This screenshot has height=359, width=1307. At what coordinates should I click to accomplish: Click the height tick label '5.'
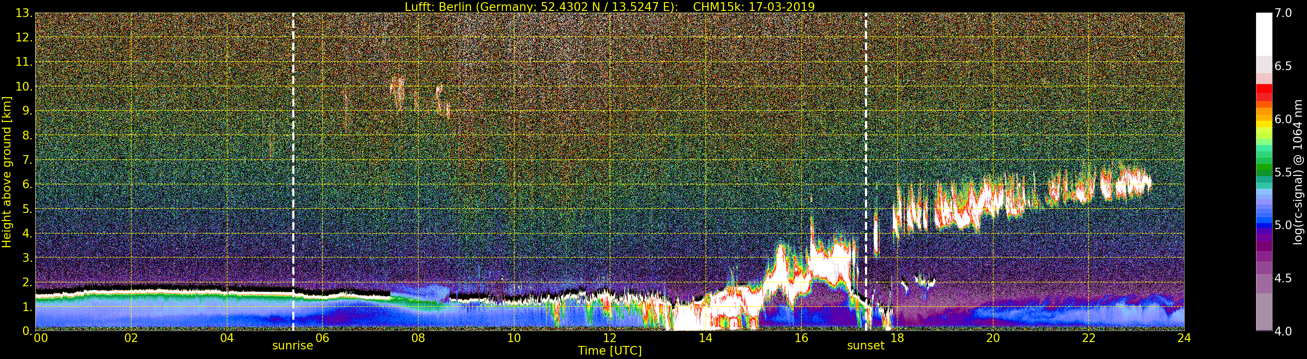coord(27,209)
